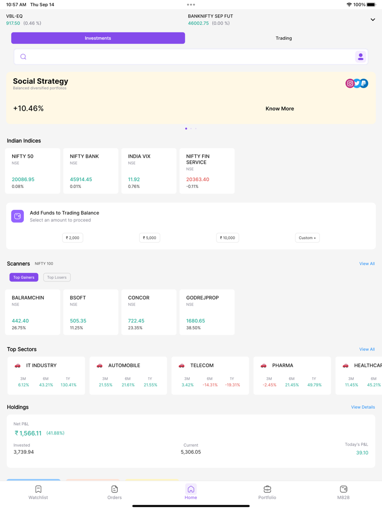Tap the profile avatar icon in search bar
Image resolution: width=382 pixels, height=510 pixels.
(360, 57)
